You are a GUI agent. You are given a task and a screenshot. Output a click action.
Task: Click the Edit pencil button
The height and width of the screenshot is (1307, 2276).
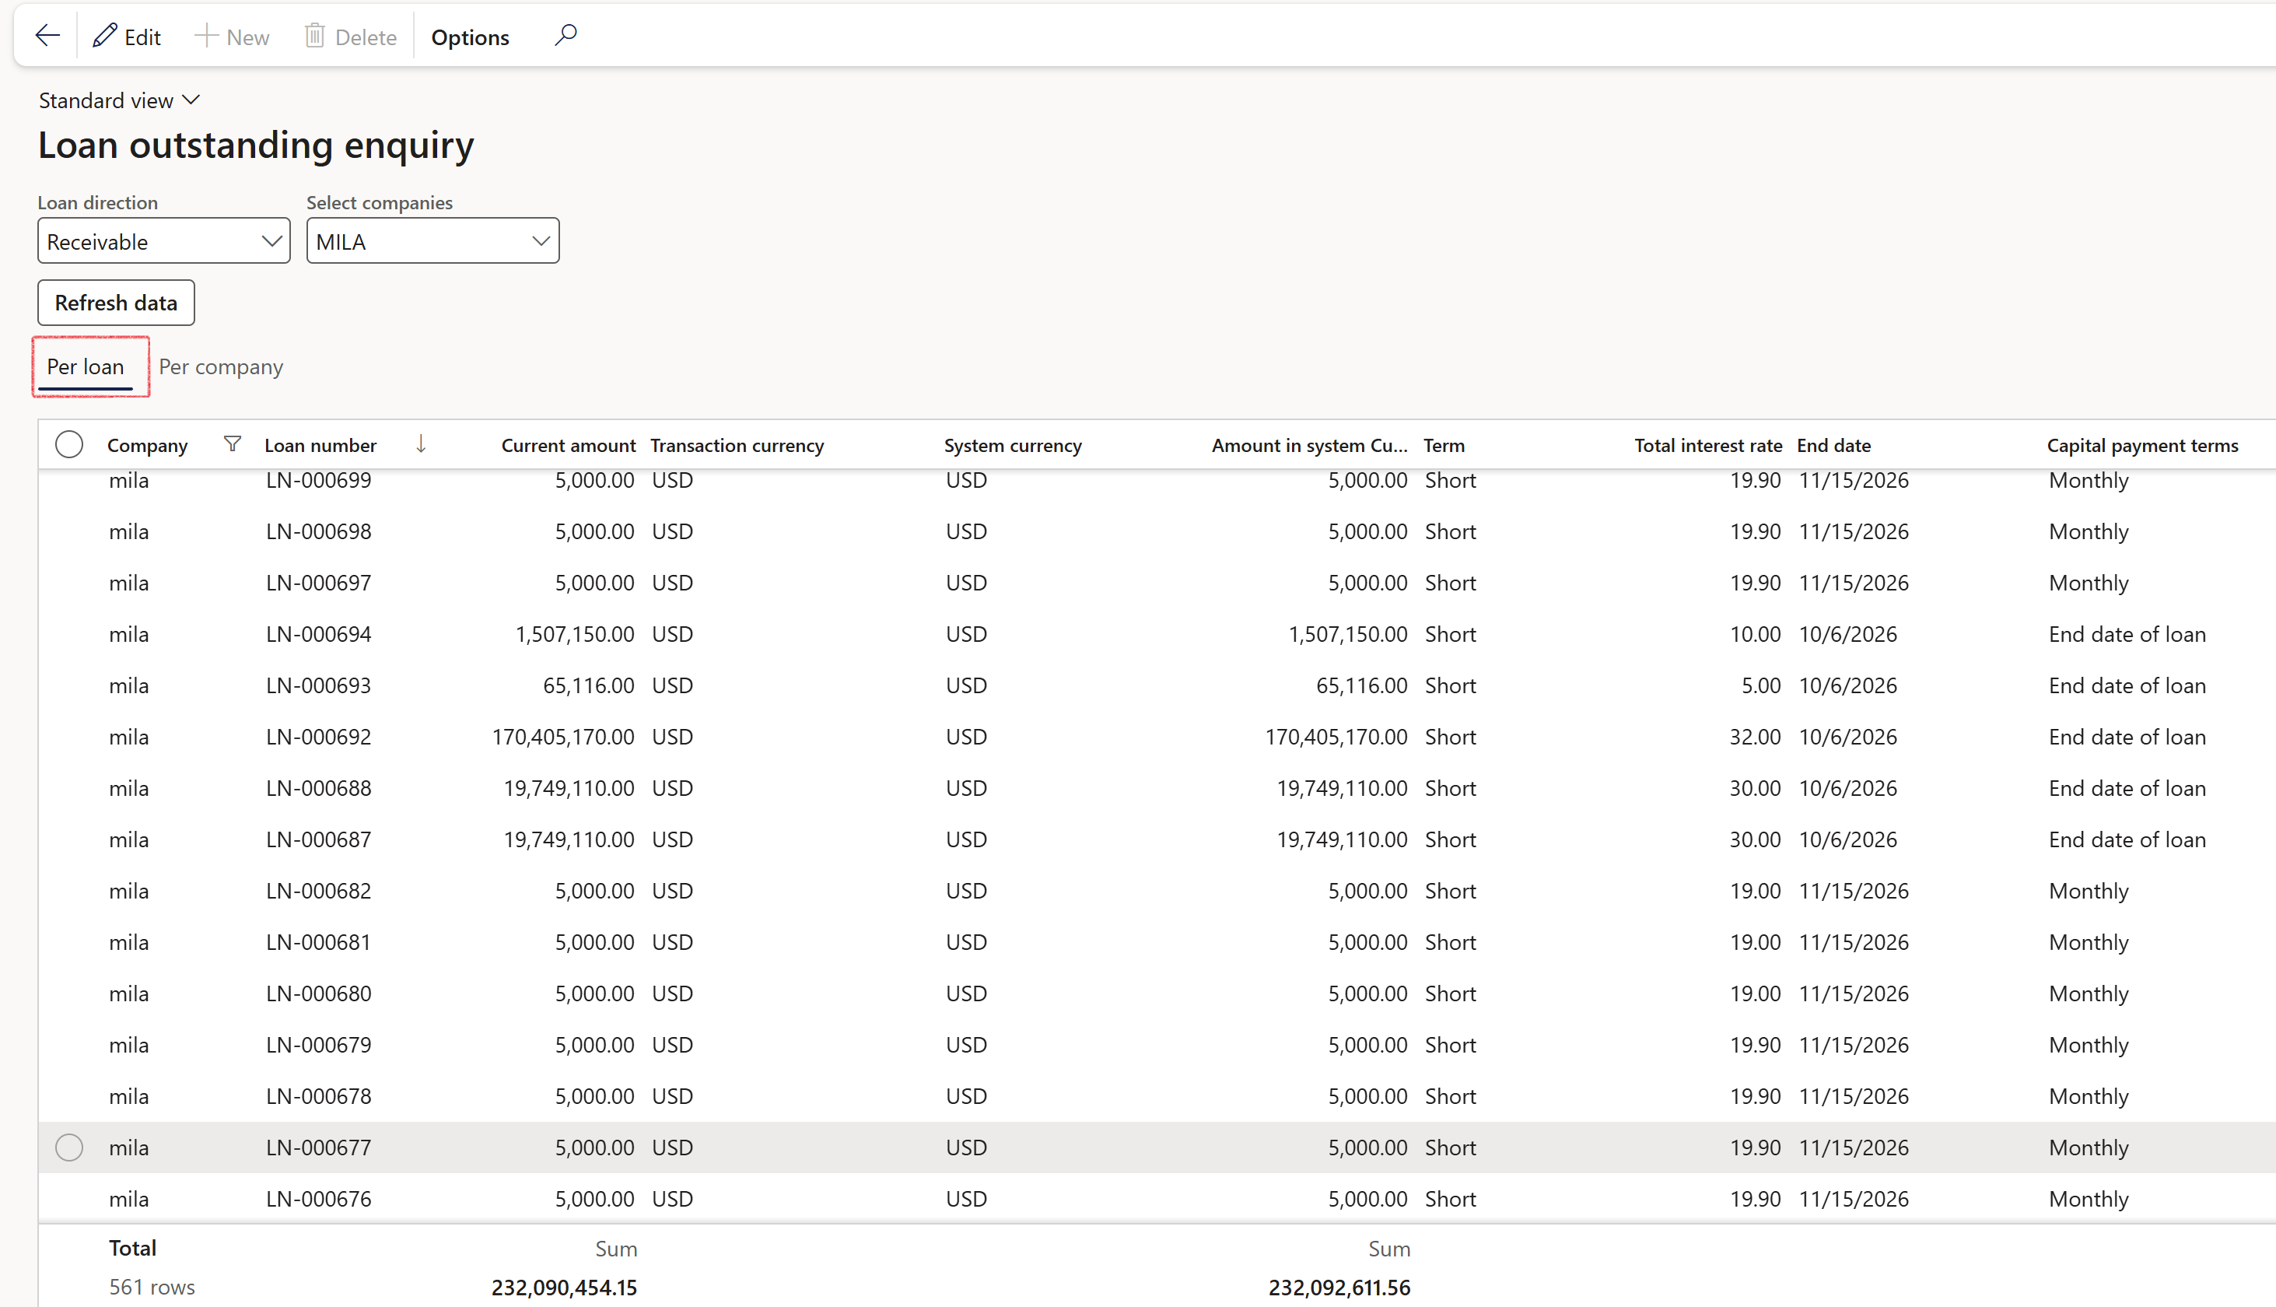[127, 37]
